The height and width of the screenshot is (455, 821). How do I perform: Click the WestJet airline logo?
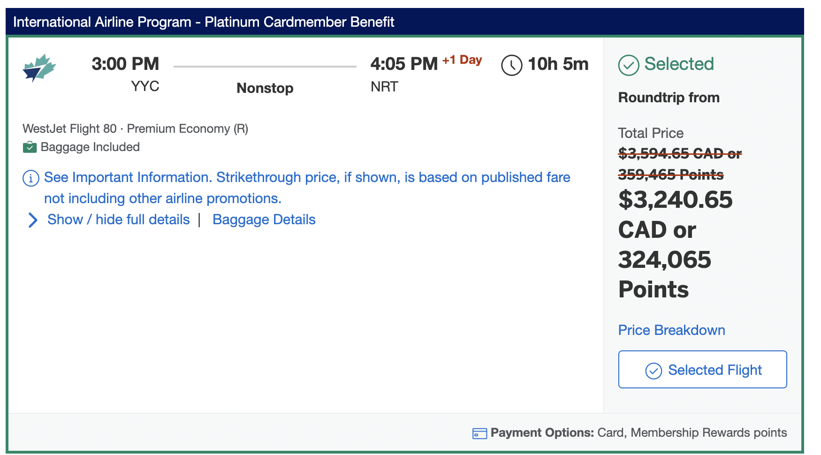39,68
